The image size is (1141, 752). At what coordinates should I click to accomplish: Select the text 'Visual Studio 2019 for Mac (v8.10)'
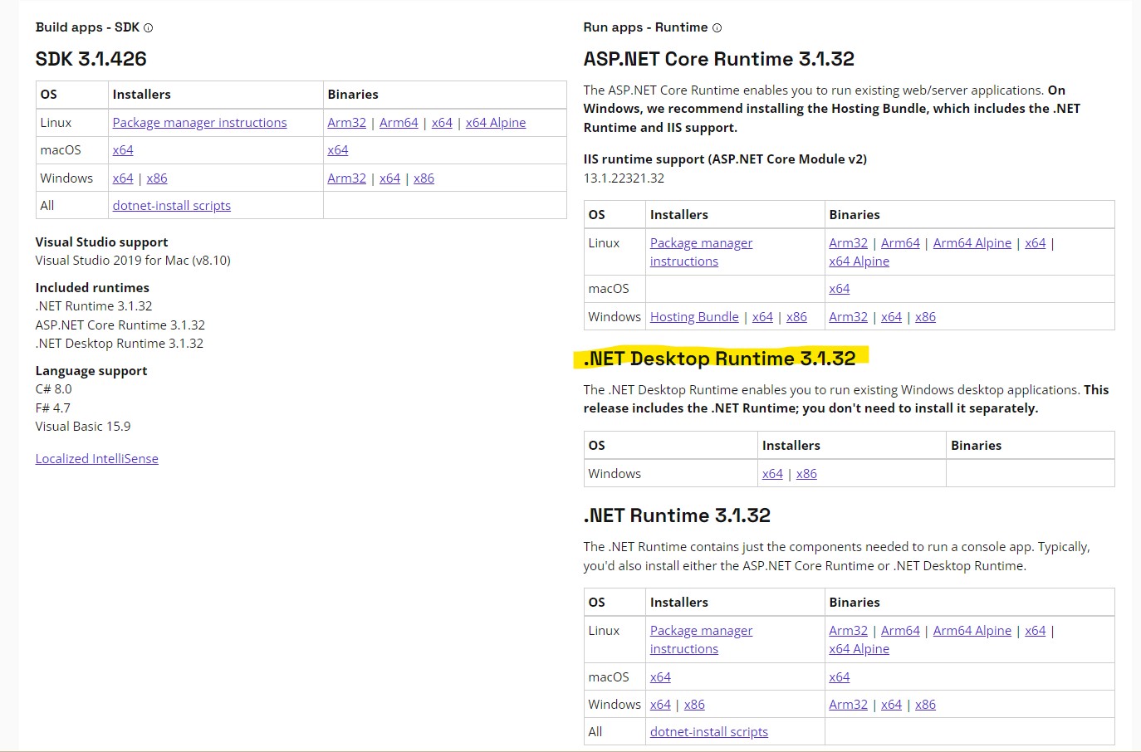coord(133,261)
